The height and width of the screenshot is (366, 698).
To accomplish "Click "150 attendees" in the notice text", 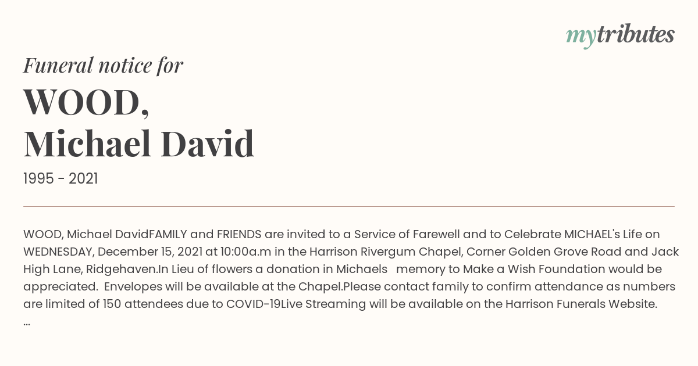I will pyautogui.click(x=138, y=304).
